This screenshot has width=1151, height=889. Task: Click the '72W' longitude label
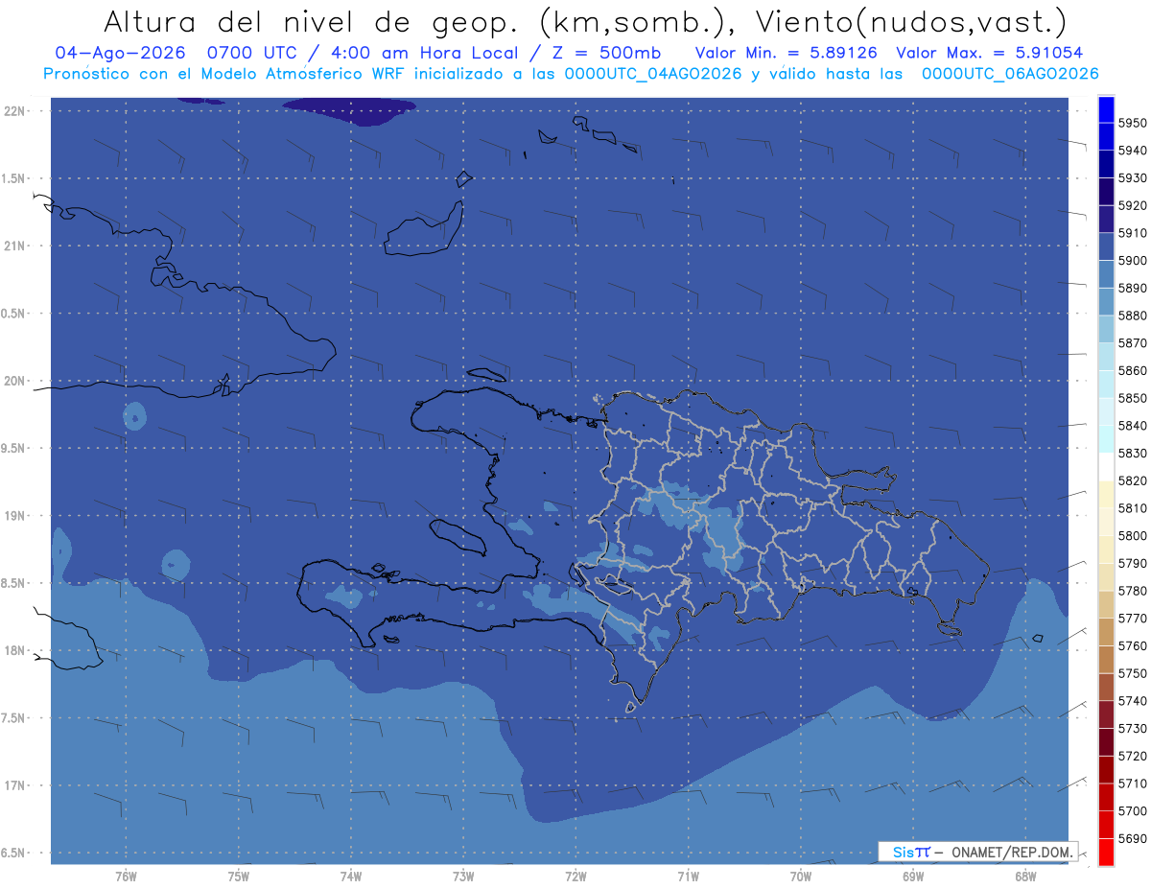576,876
